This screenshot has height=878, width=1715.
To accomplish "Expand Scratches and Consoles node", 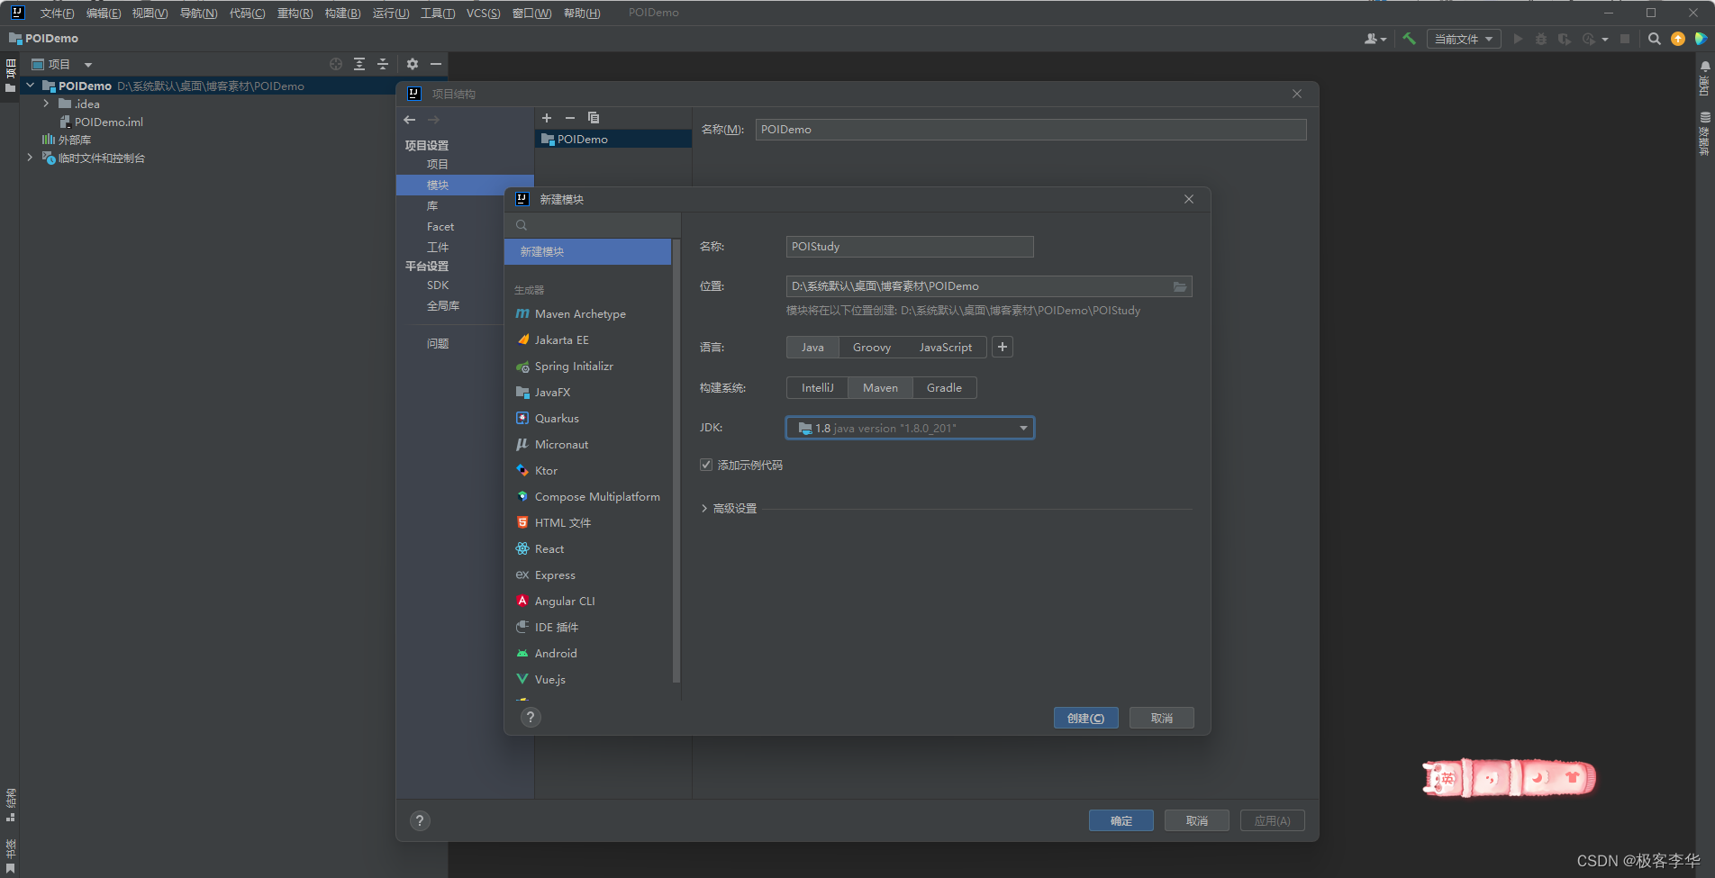I will click(31, 158).
